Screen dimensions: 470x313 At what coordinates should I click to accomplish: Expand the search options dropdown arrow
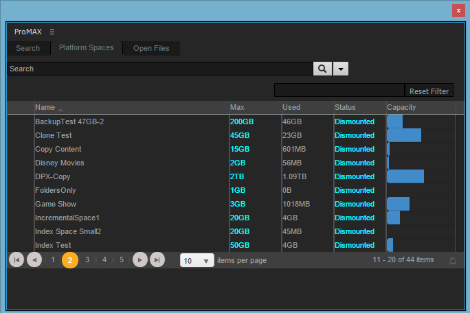pos(341,69)
